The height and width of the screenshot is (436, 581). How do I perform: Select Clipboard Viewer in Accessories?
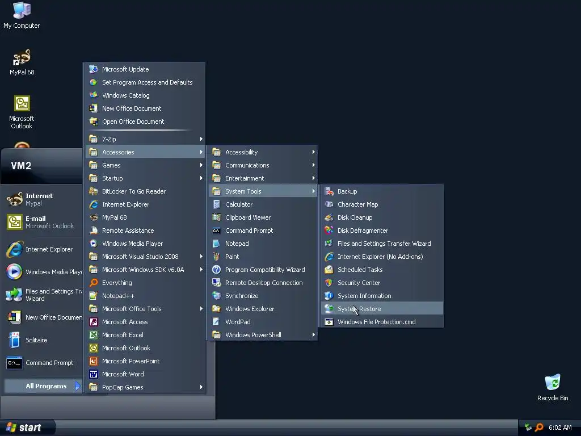coord(263,217)
